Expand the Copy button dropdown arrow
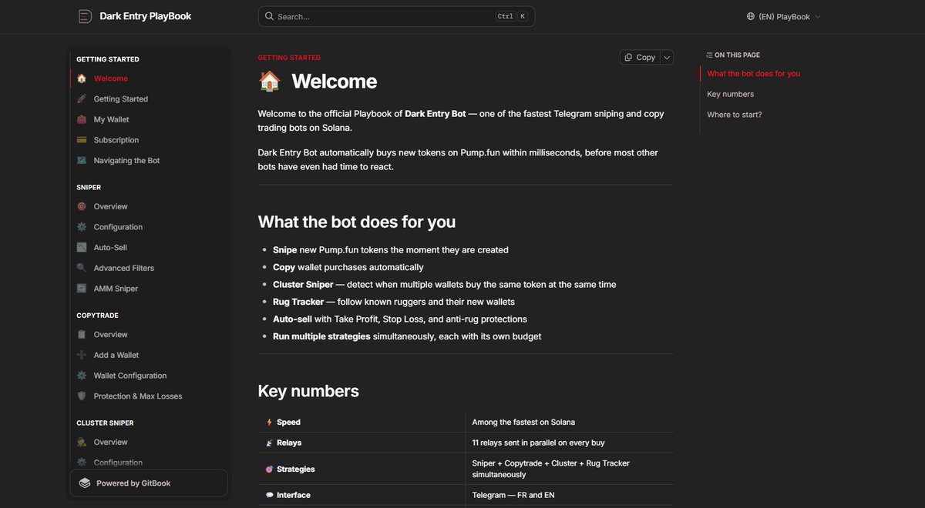Screen dimensions: 925x508 click(x=667, y=57)
